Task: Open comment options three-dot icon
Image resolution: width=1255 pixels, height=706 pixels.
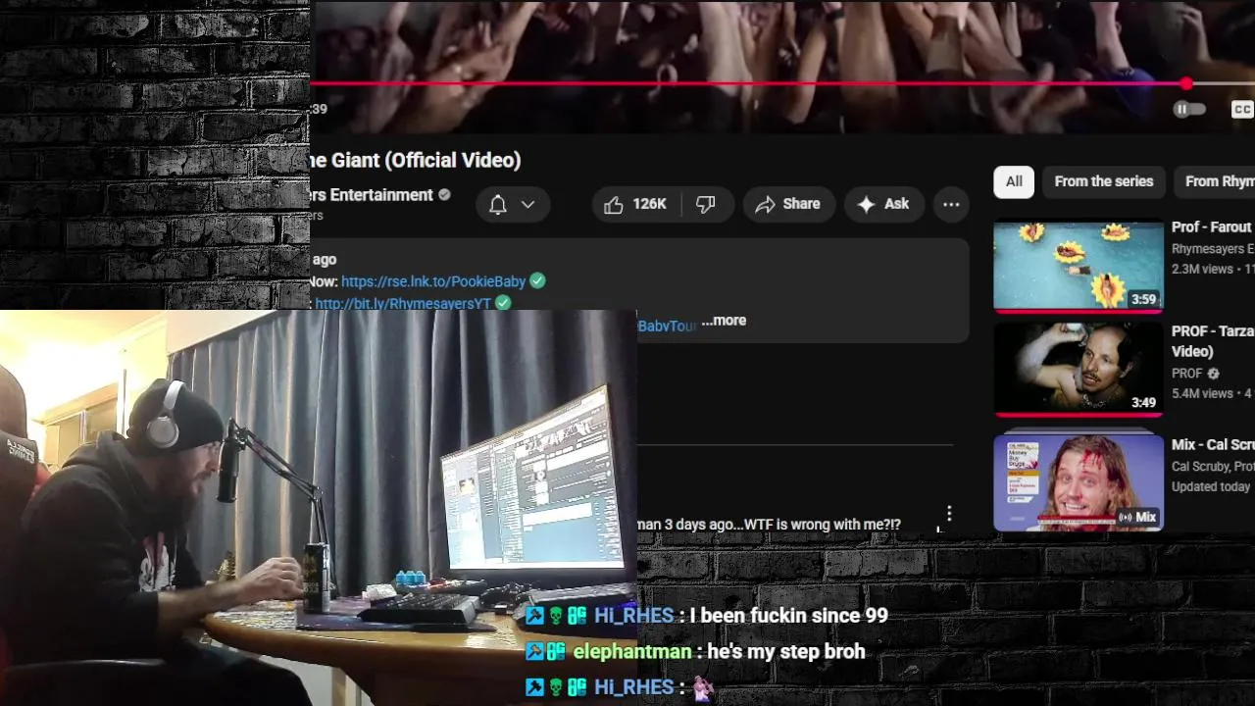Action: pyautogui.click(x=948, y=514)
